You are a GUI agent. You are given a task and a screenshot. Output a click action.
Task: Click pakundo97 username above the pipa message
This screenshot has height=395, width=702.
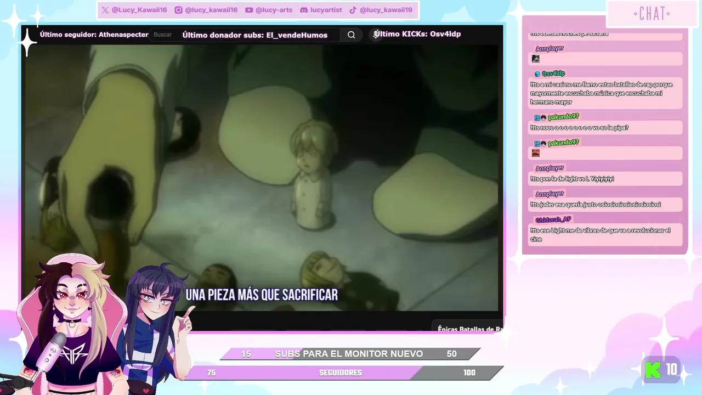click(x=563, y=117)
